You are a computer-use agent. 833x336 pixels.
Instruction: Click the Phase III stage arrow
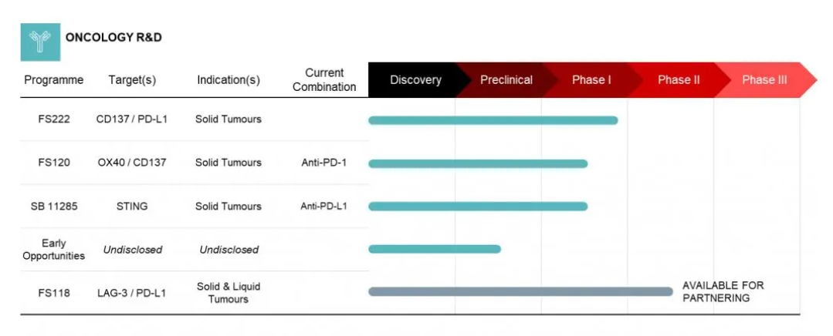click(764, 80)
